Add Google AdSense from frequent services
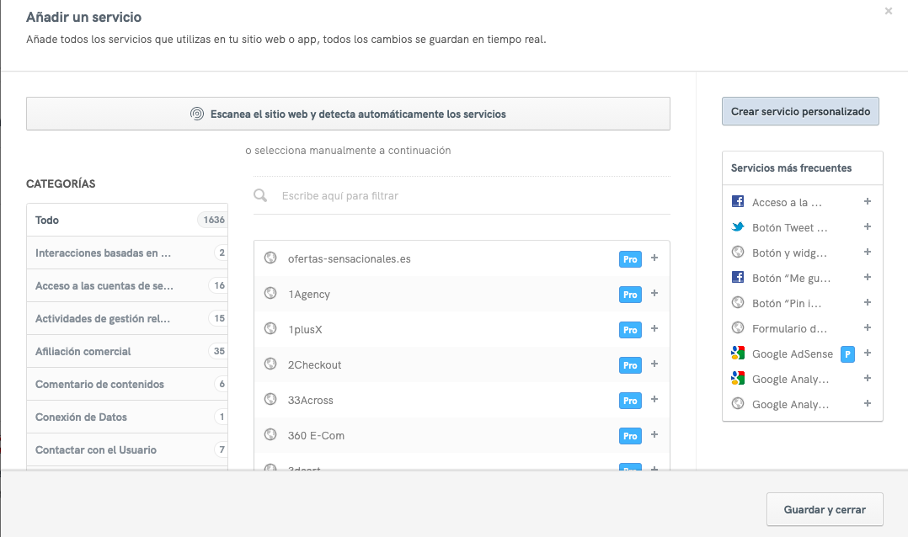Viewport: 908px width, 537px height. click(x=868, y=354)
